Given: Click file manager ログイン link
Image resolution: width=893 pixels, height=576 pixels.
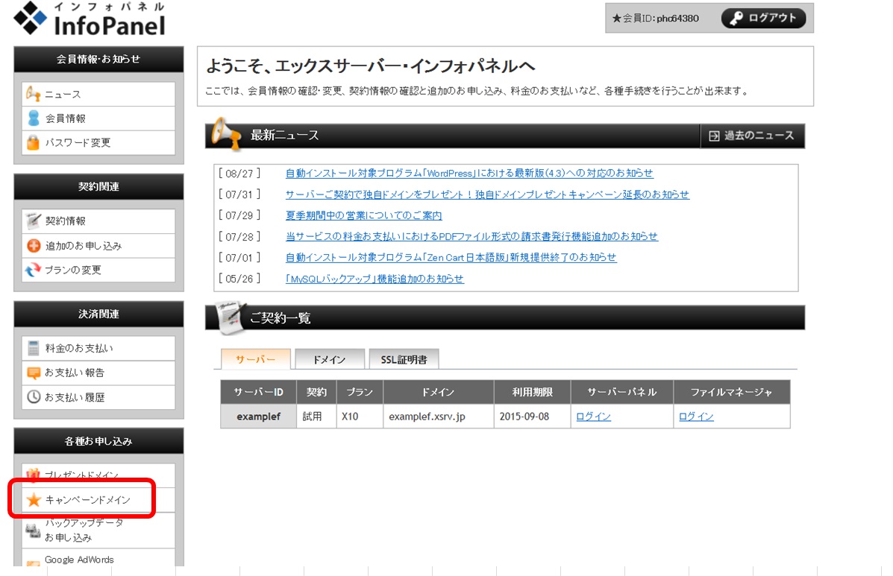Looking at the screenshot, I should click(696, 417).
